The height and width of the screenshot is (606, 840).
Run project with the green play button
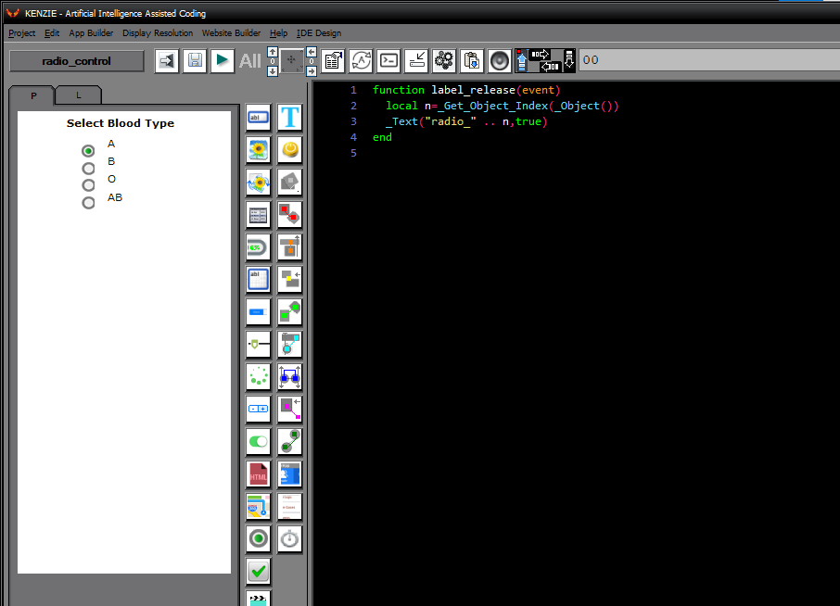coord(222,60)
